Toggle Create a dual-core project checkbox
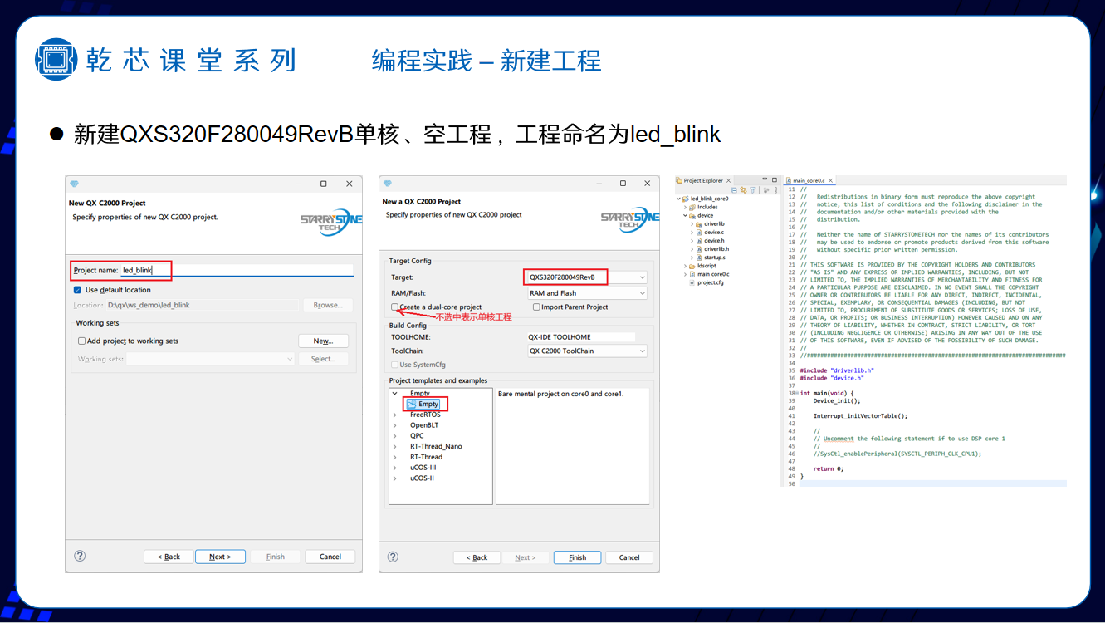1105x623 pixels. (395, 307)
